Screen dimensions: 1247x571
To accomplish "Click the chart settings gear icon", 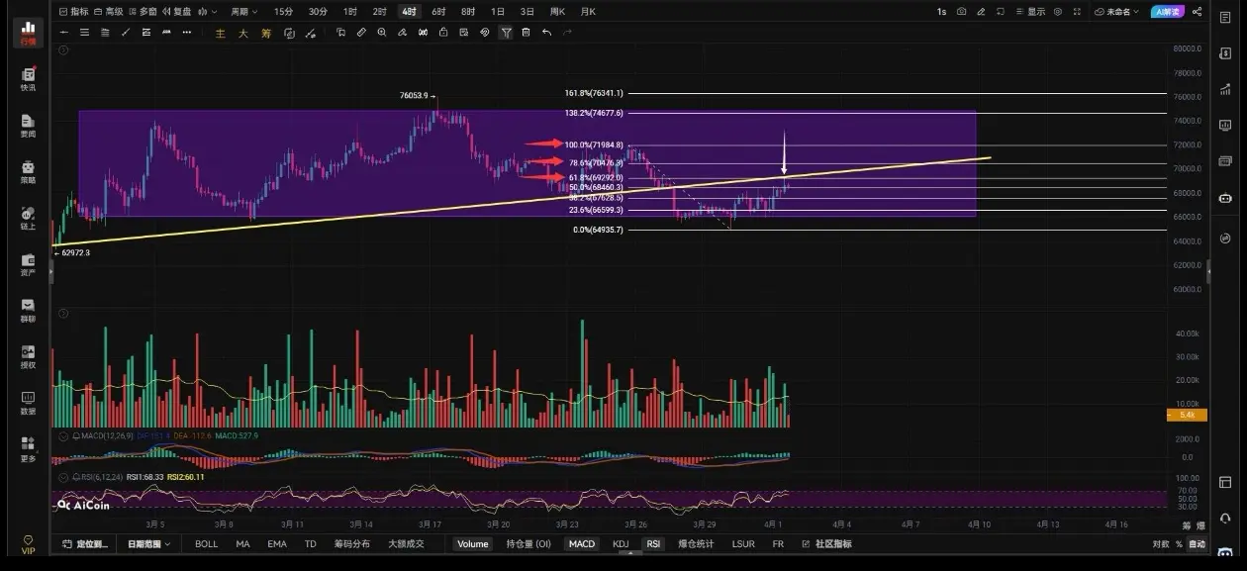I will tap(1058, 12).
